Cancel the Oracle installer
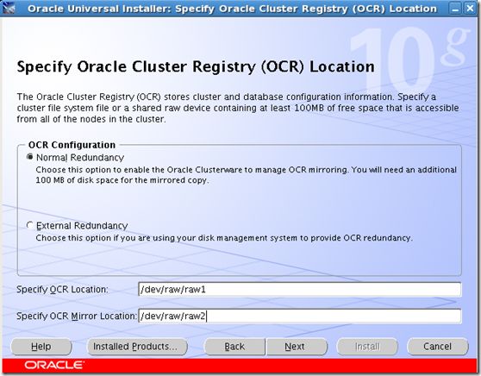Screen dimensions: 481x376 coord(437,347)
